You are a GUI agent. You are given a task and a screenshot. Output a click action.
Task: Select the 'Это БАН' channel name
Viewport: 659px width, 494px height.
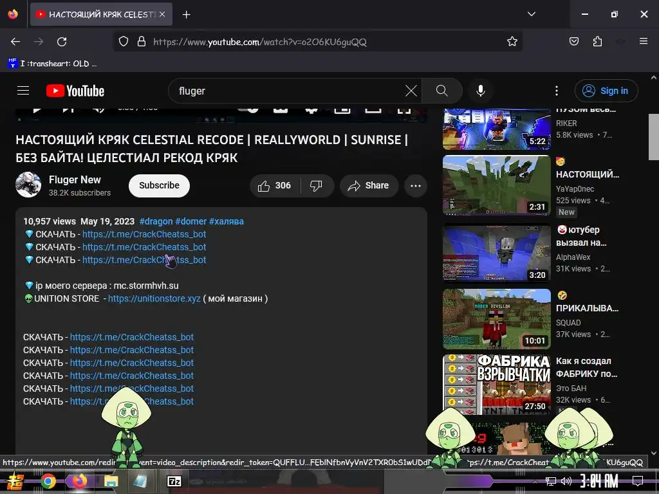(571, 388)
